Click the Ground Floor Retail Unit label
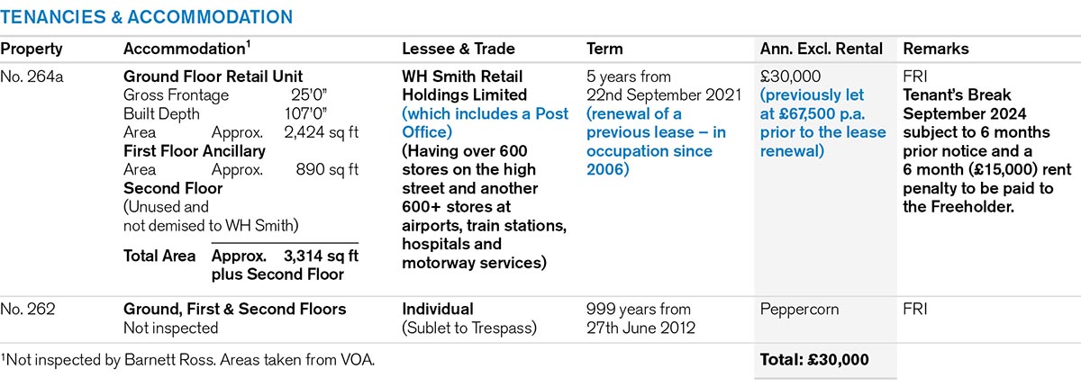Image resolution: width=1081 pixels, height=387 pixels. (x=213, y=76)
